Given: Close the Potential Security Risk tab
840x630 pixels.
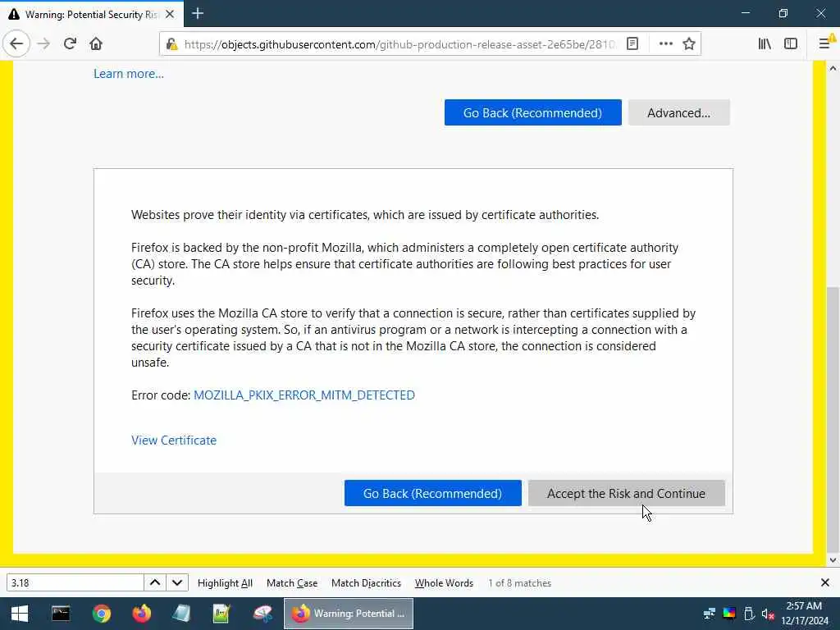Looking at the screenshot, I should 170,14.
